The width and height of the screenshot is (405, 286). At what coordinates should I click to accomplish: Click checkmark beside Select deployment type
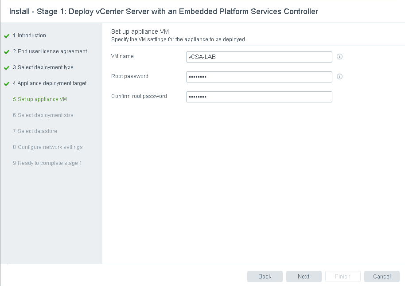(7, 68)
